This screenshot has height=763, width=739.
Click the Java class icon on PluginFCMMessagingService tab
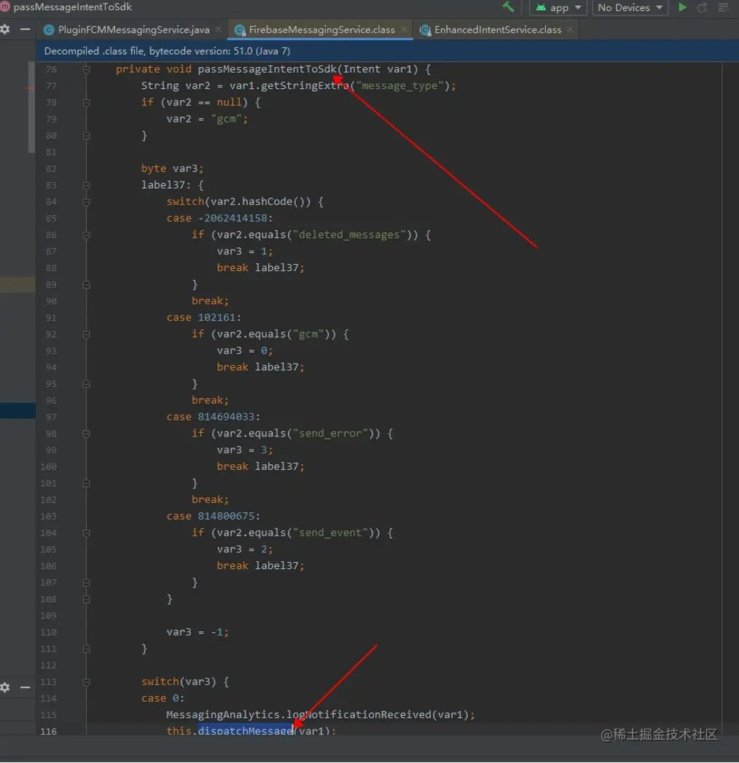[x=49, y=30]
